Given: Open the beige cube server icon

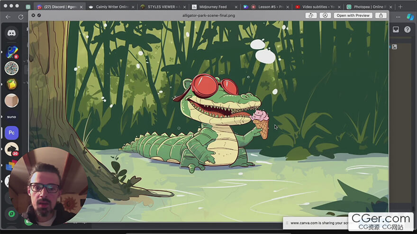Looking at the screenshot, I should 11,101.
